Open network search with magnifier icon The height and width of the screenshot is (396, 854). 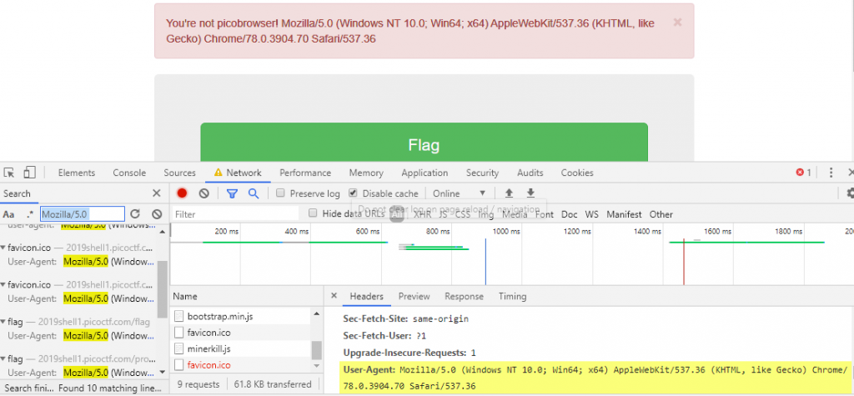coord(254,193)
